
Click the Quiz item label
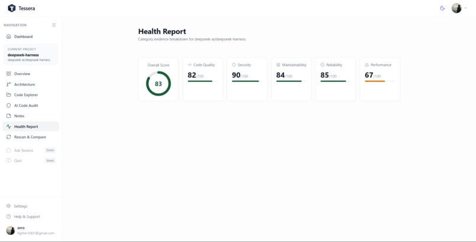[x=18, y=161]
